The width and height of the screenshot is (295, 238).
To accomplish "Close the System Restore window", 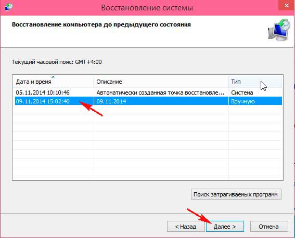I will 286,5.
